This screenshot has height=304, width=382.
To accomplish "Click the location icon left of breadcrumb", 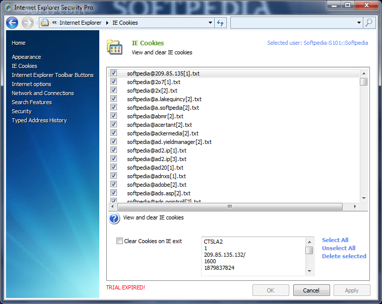I will 44,23.
